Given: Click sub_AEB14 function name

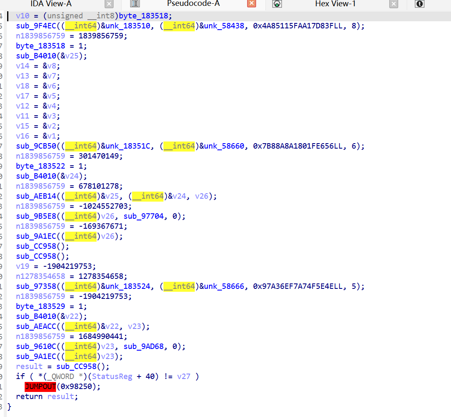Looking at the screenshot, I should pos(36,196).
